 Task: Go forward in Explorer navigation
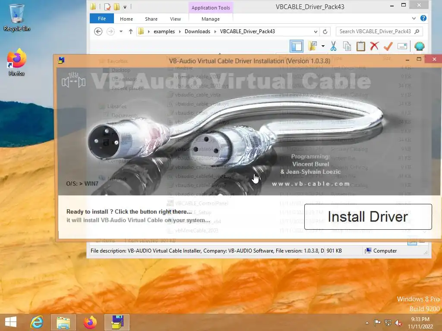110,31
